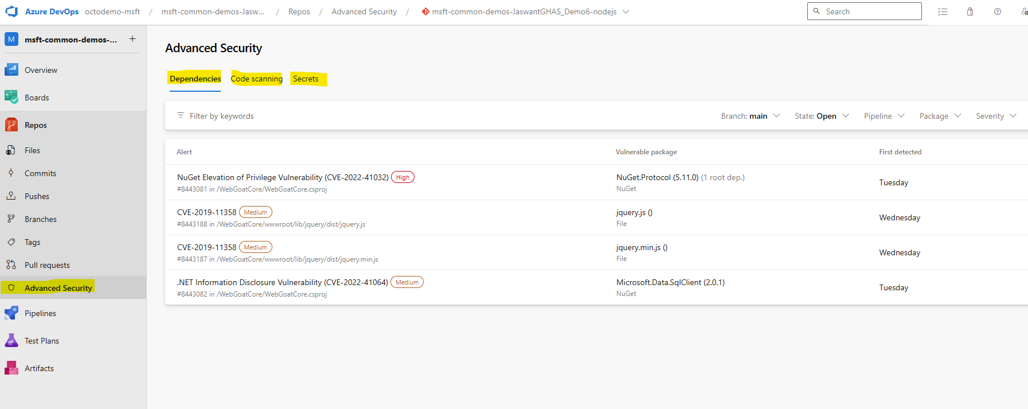The width and height of the screenshot is (1028, 409).
Task: Open the Files icon under Repos
Action: 11,150
